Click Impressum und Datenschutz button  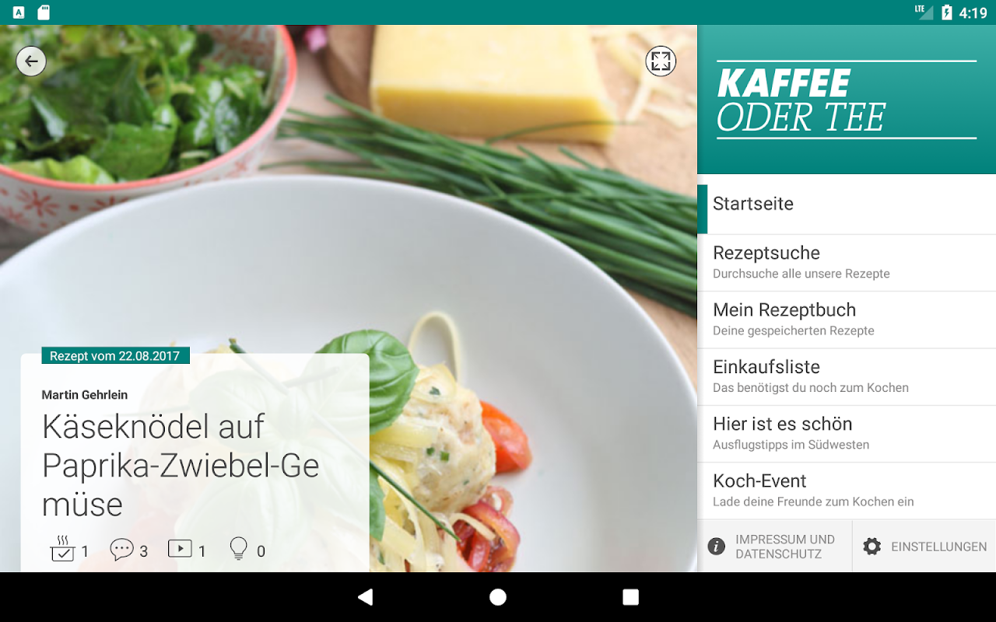774,547
